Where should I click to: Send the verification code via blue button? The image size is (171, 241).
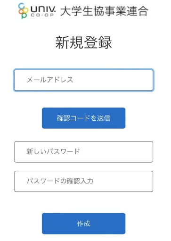[x=83, y=118]
